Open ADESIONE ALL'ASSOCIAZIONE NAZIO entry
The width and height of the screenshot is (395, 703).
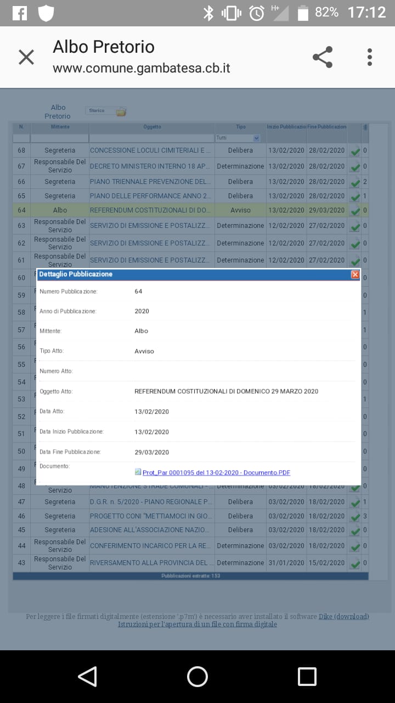(x=149, y=530)
